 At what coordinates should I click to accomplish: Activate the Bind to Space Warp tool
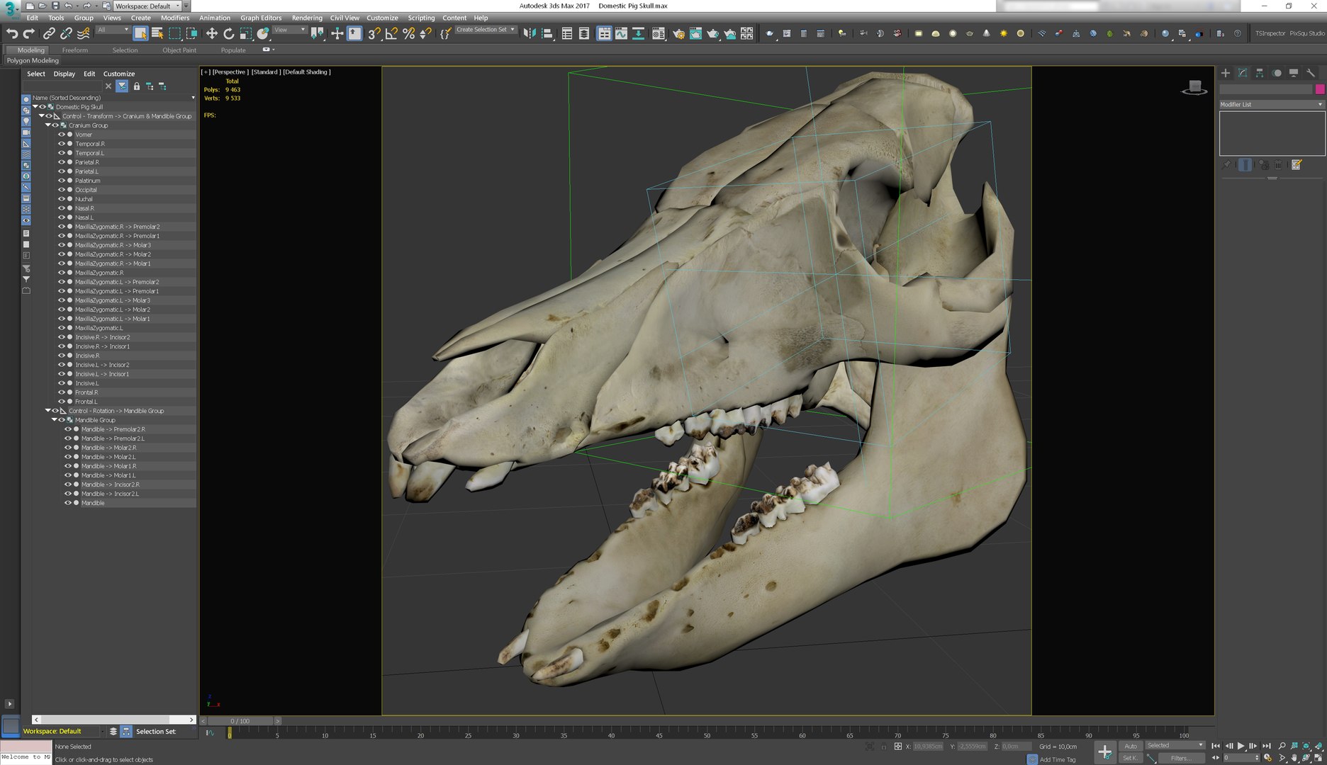click(x=83, y=33)
